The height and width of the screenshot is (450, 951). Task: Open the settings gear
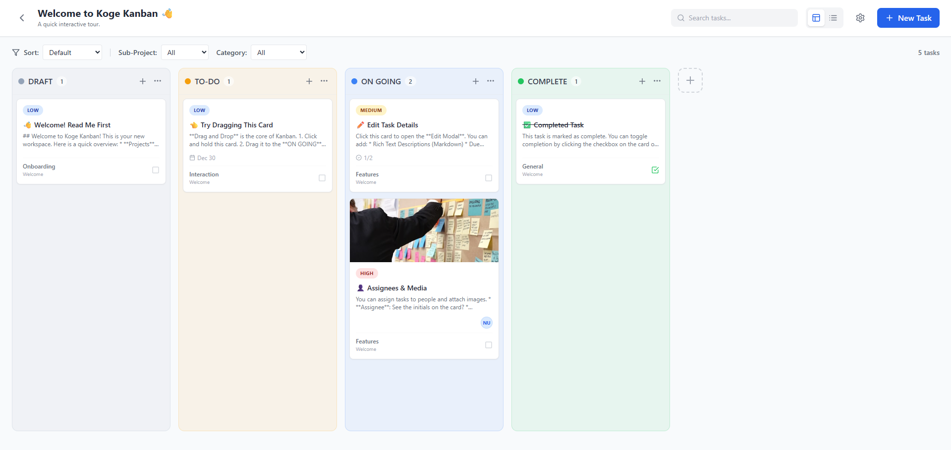(x=860, y=18)
